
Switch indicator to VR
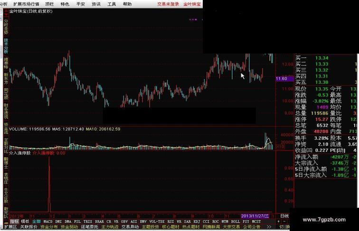click(x=116, y=222)
